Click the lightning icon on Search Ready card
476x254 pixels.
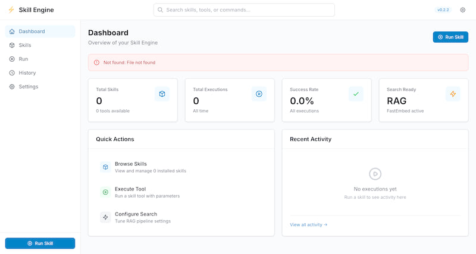coord(453,94)
